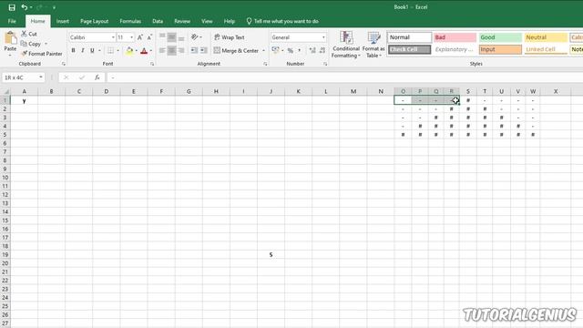Cancel the formula bar entry

[x=66, y=77]
